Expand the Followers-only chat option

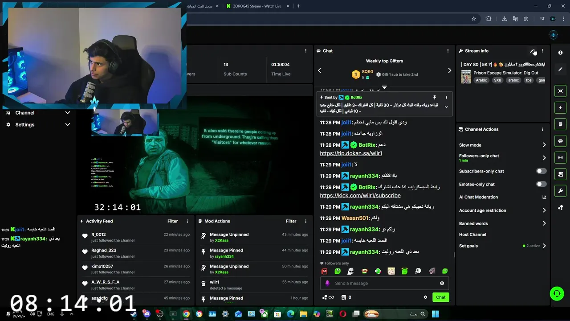click(x=502, y=158)
